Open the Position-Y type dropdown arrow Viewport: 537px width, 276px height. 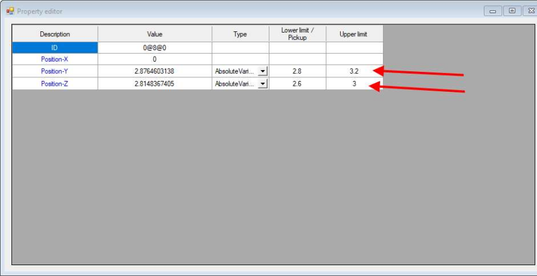pyautogui.click(x=263, y=72)
